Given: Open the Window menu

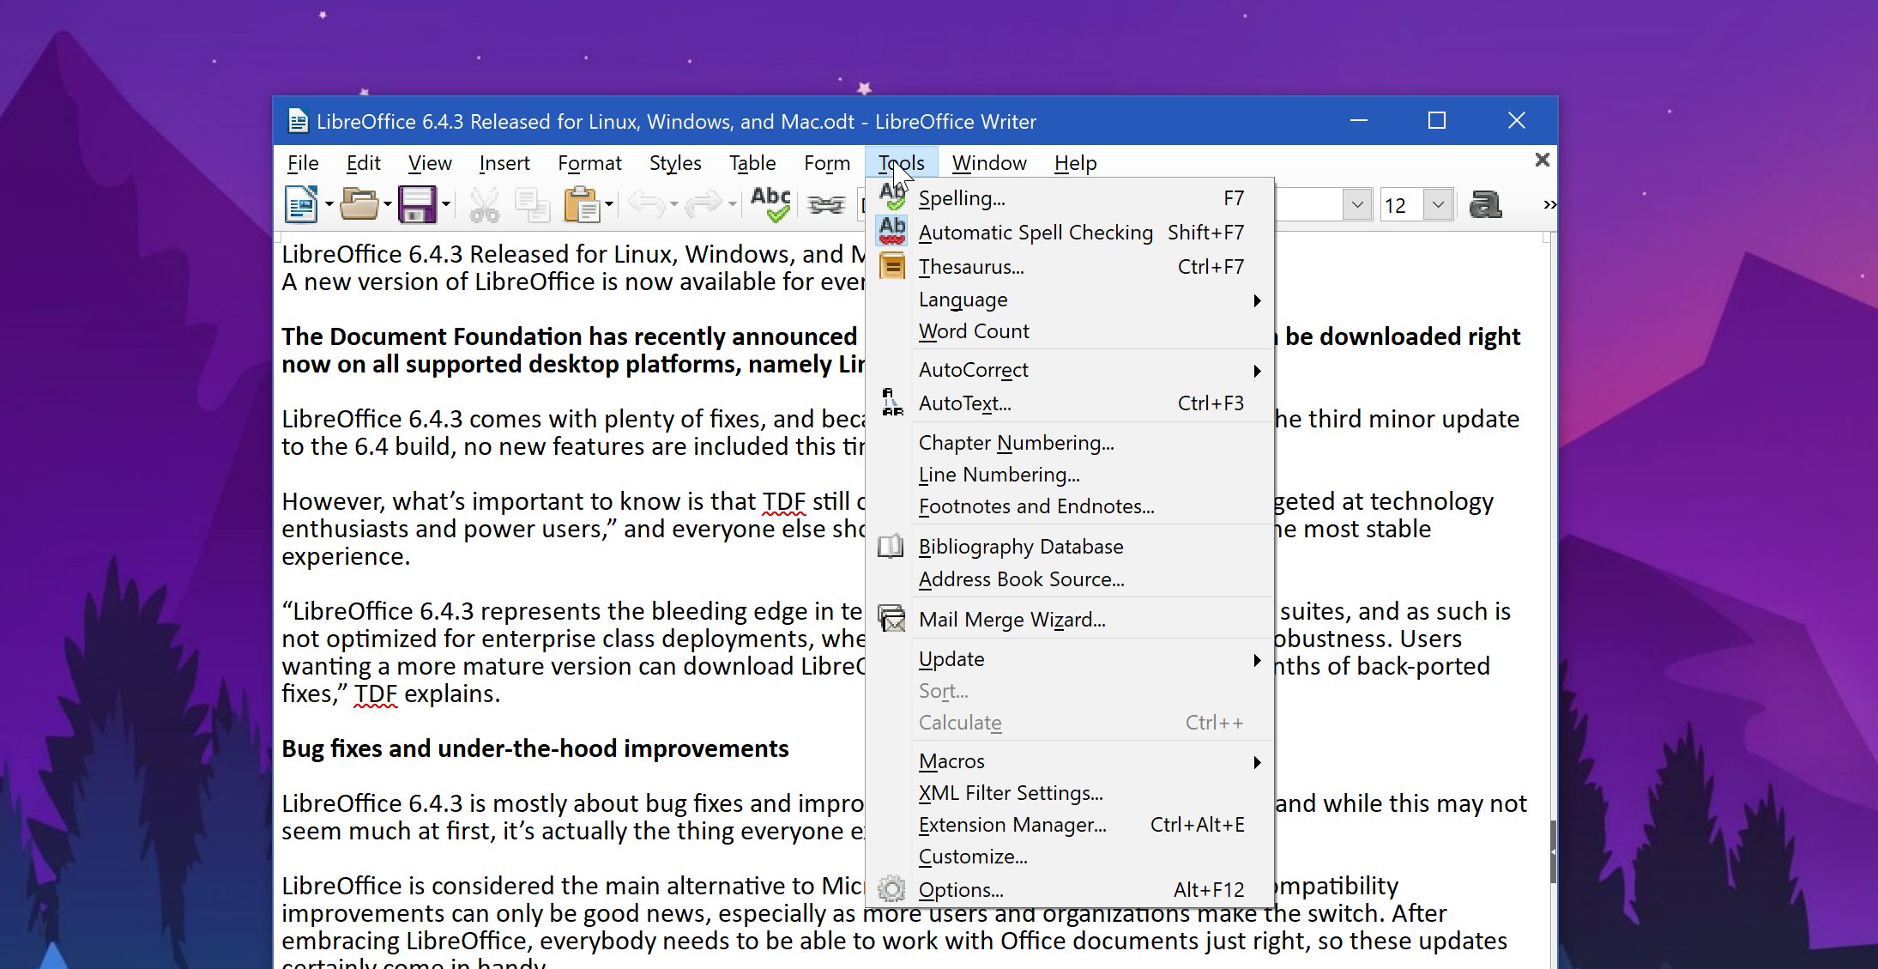Looking at the screenshot, I should pos(989,162).
